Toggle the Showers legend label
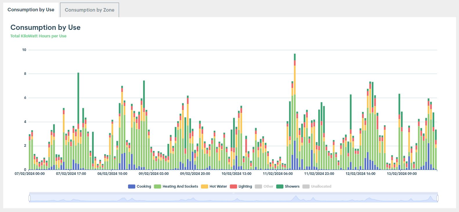This screenshot has height=212, width=459. [292, 186]
